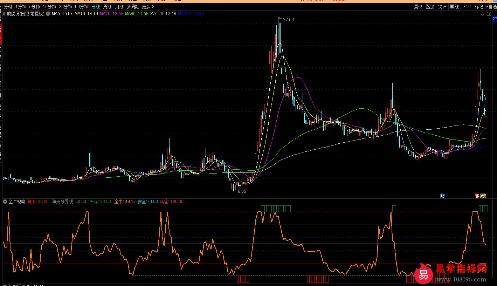This screenshot has height=286, width=497.
Task: Click the 叠加 overlay button
Action: click(430, 7)
